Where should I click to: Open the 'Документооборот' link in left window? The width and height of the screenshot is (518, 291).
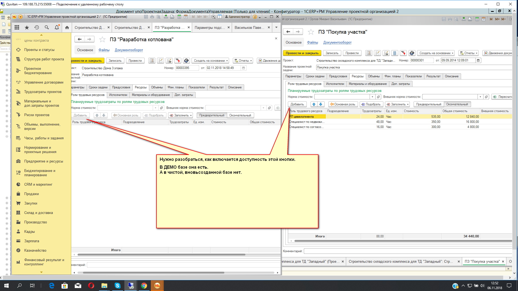click(x=129, y=50)
